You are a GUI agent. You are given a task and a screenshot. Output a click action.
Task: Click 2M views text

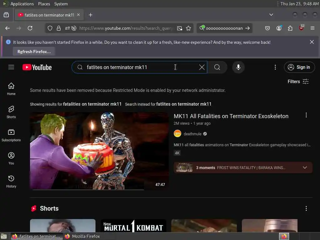(182, 123)
